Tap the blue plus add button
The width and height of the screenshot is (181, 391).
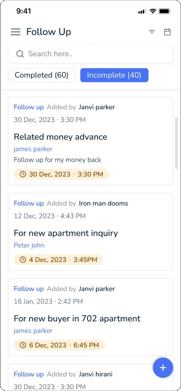click(163, 368)
